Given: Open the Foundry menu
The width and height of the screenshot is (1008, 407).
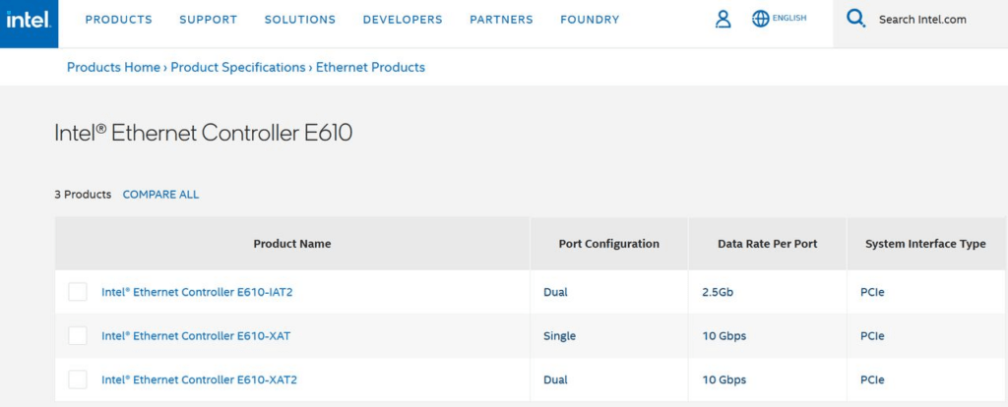Looking at the screenshot, I should tap(591, 20).
